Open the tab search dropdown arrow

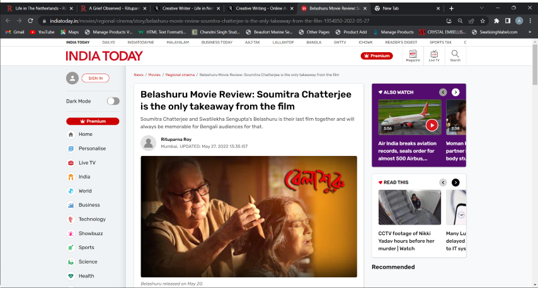point(481,8)
